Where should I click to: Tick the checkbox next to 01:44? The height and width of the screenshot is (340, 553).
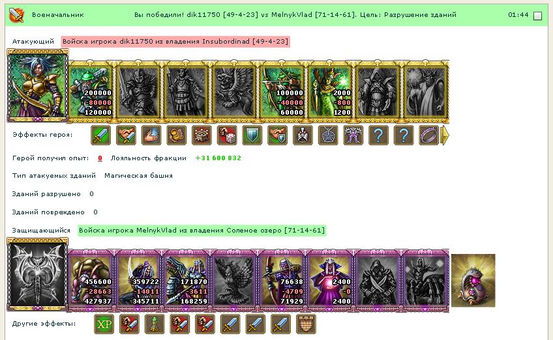pos(537,16)
